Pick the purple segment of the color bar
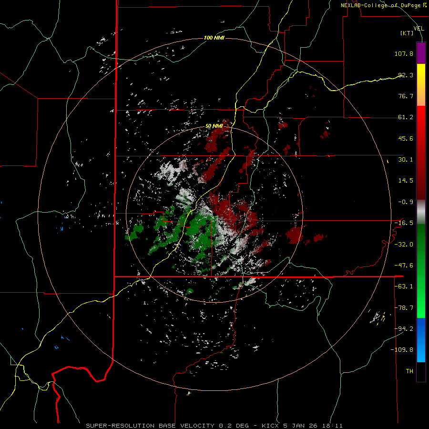429x429 pixels. [x=421, y=53]
